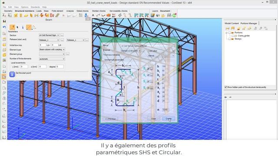Click the Create button
This screenshot has height=156, width=278.
pos(169,119)
